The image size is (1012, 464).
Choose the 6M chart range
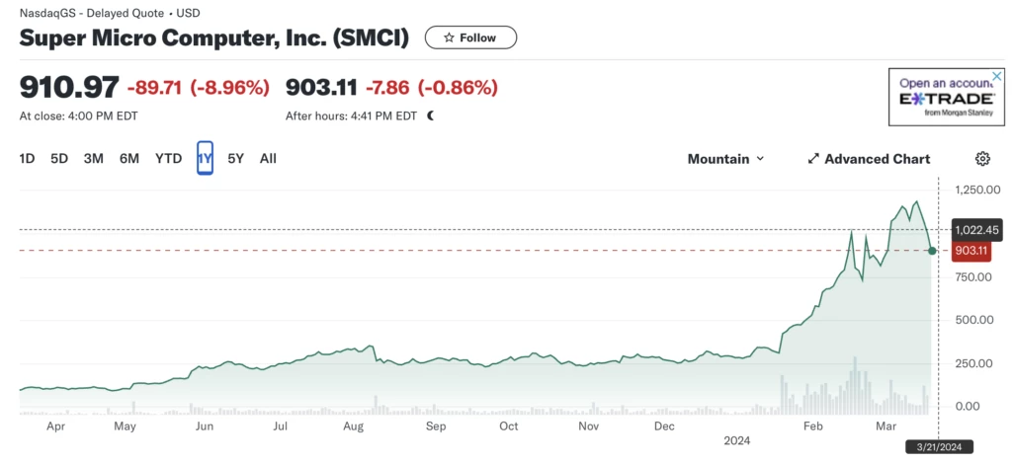tap(128, 158)
